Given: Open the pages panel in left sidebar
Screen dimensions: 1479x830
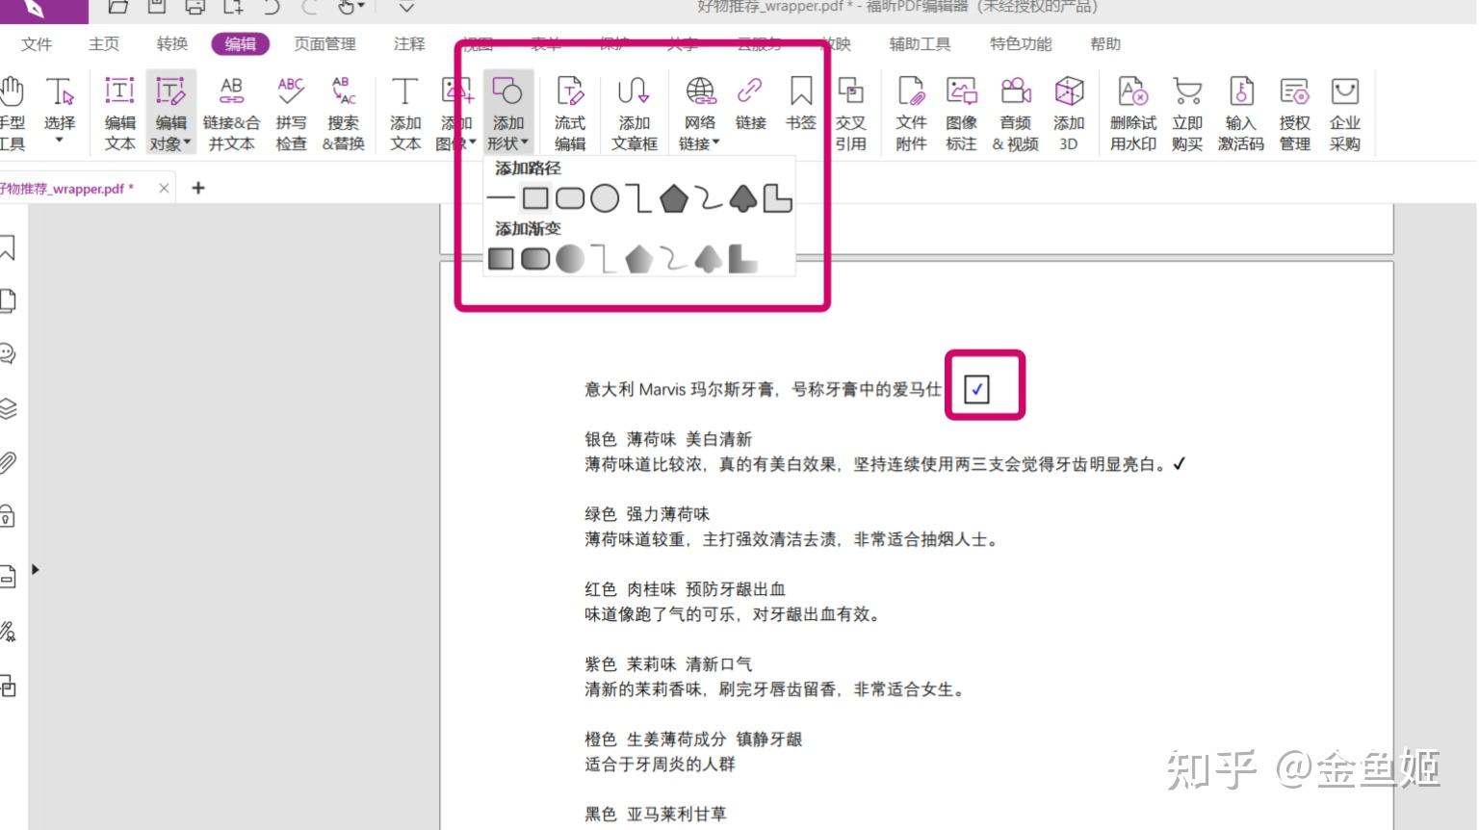Looking at the screenshot, I should point(8,300).
